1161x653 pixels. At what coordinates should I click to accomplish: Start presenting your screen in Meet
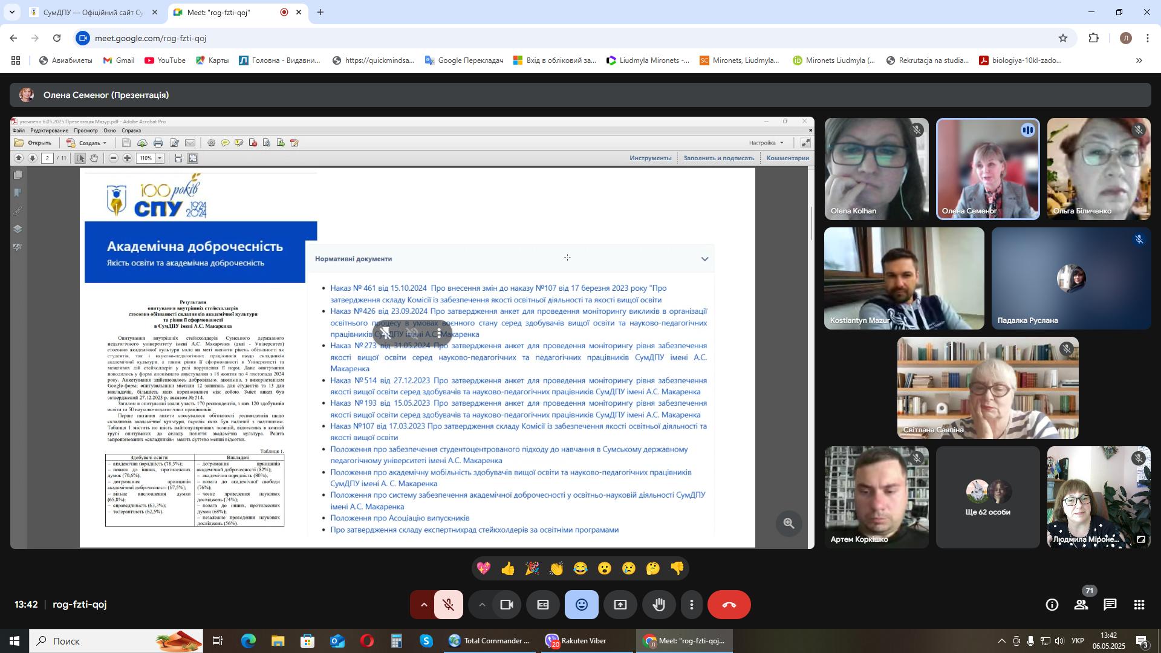620,605
